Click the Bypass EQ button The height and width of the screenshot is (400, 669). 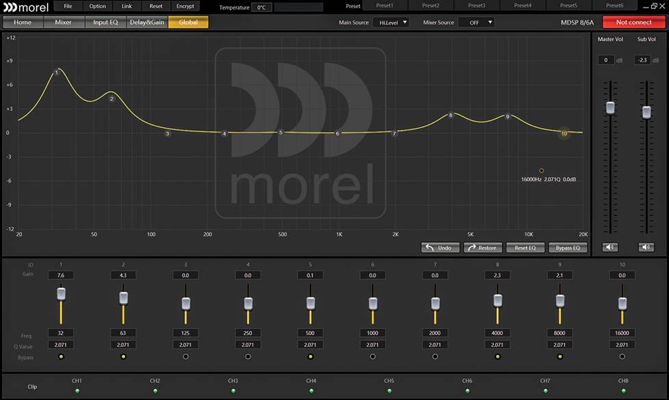pyautogui.click(x=568, y=248)
